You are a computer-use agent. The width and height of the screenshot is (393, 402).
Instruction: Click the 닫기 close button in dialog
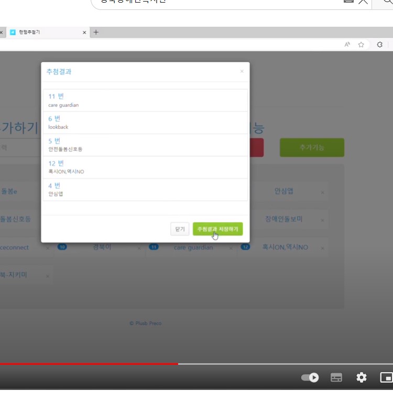click(x=180, y=229)
